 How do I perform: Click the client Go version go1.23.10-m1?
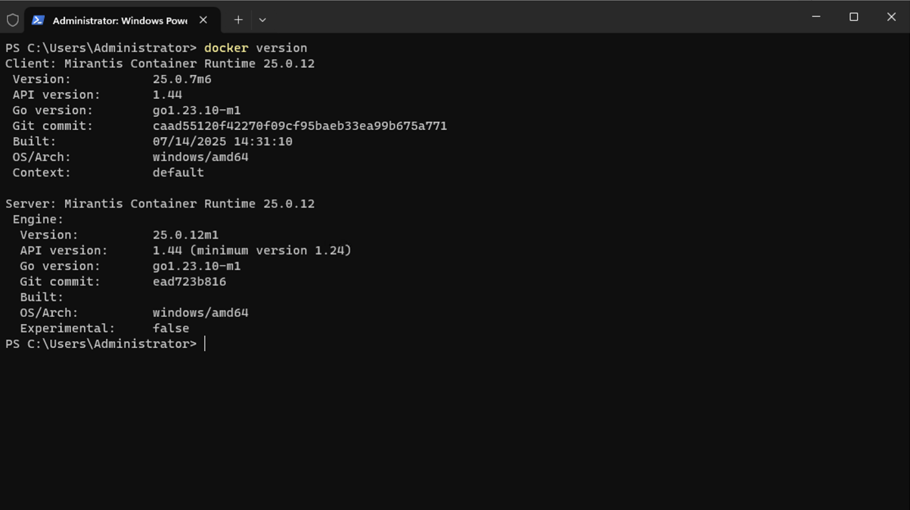pyautogui.click(x=197, y=110)
